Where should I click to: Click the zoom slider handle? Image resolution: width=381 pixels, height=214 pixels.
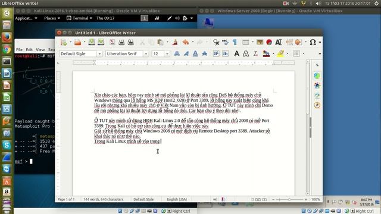pos(289,200)
